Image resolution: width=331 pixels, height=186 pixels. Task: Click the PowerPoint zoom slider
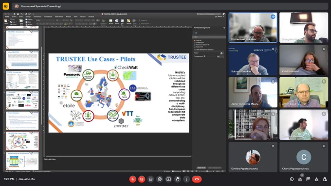click(207, 171)
